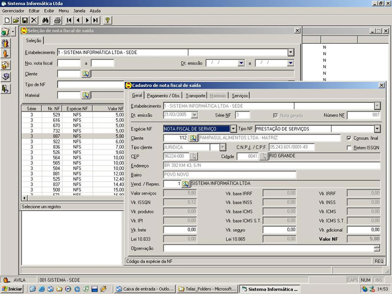392x294 pixels.
Task: Click the Cidade lookup icon
Action: coord(264,156)
